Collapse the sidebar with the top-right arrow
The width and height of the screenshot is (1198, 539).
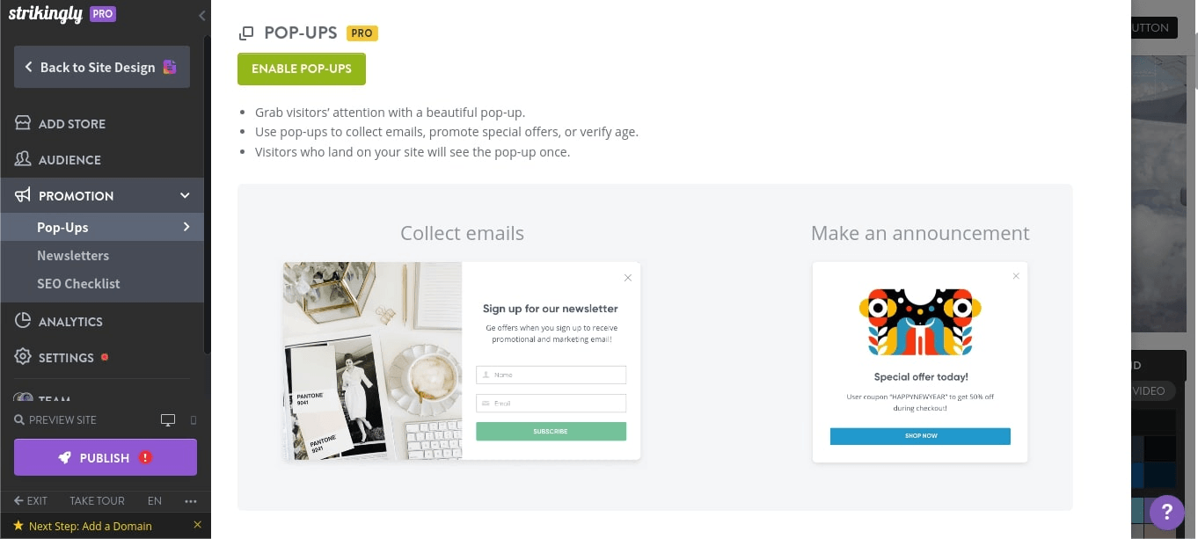pos(201,15)
